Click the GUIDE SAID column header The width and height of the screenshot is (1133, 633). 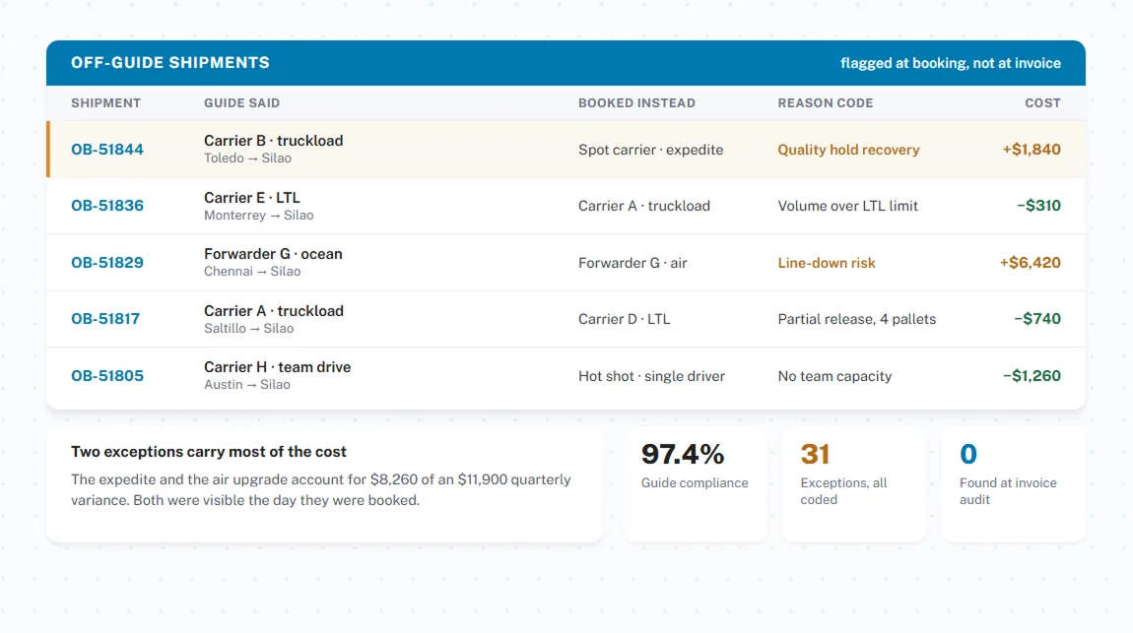click(x=241, y=103)
